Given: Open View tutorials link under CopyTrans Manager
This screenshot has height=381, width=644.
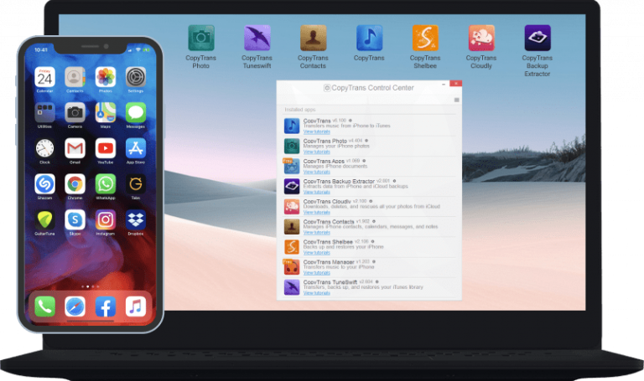Looking at the screenshot, I should coord(317,273).
